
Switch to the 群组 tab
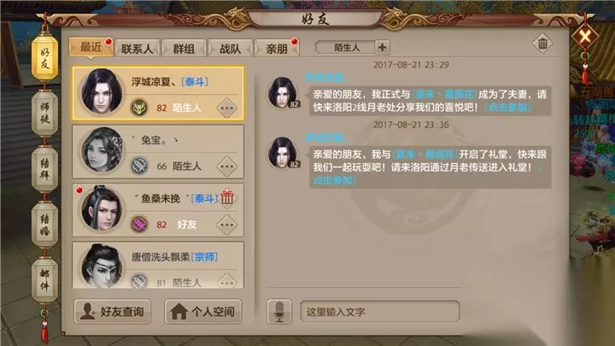[x=184, y=49]
